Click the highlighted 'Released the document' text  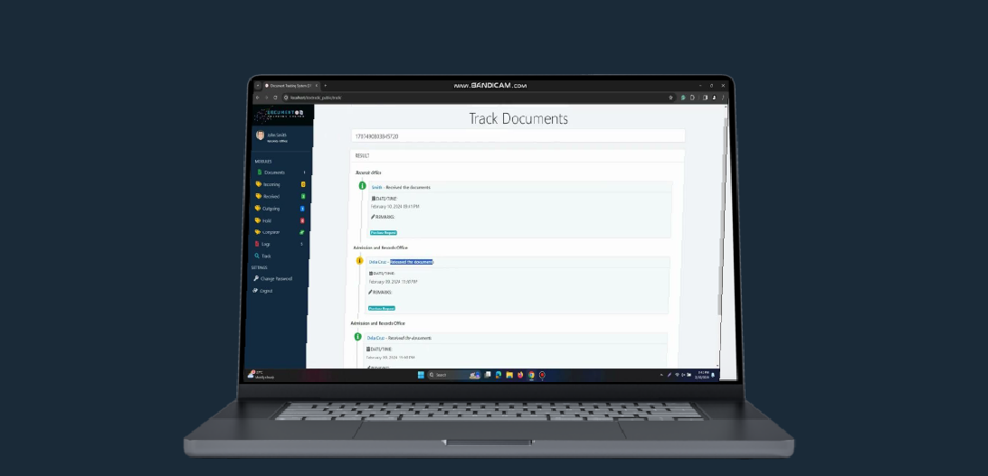pos(412,262)
